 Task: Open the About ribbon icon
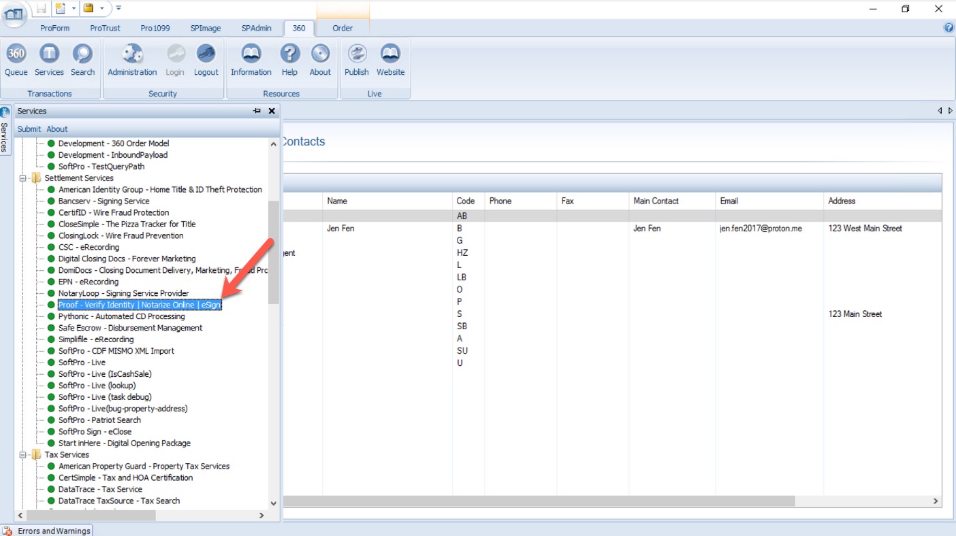click(320, 61)
